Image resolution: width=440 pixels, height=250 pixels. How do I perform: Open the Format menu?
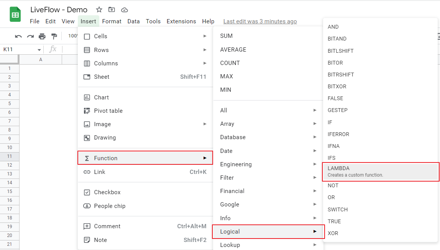[x=112, y=21]
